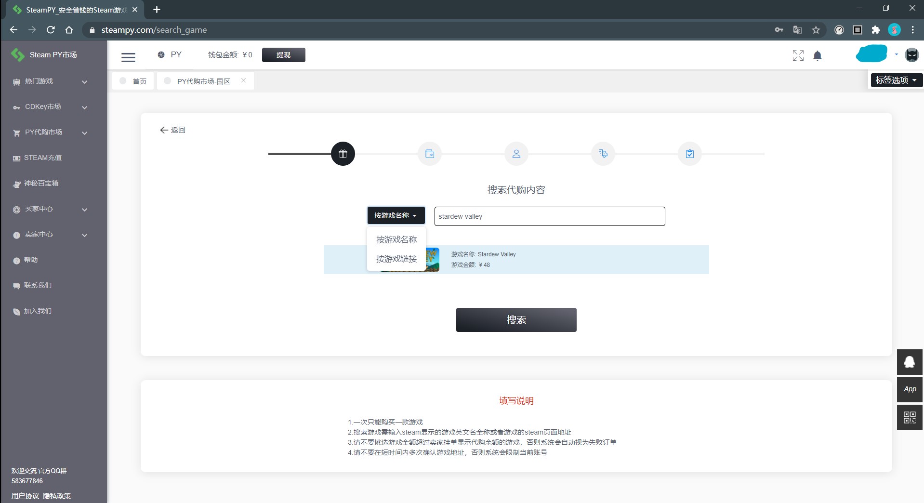924x503 pixels.
Task: Open the 用户协议 link
Action: tap(25, 496)
